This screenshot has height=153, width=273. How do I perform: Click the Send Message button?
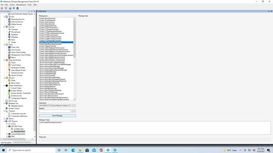coord(57,116)
